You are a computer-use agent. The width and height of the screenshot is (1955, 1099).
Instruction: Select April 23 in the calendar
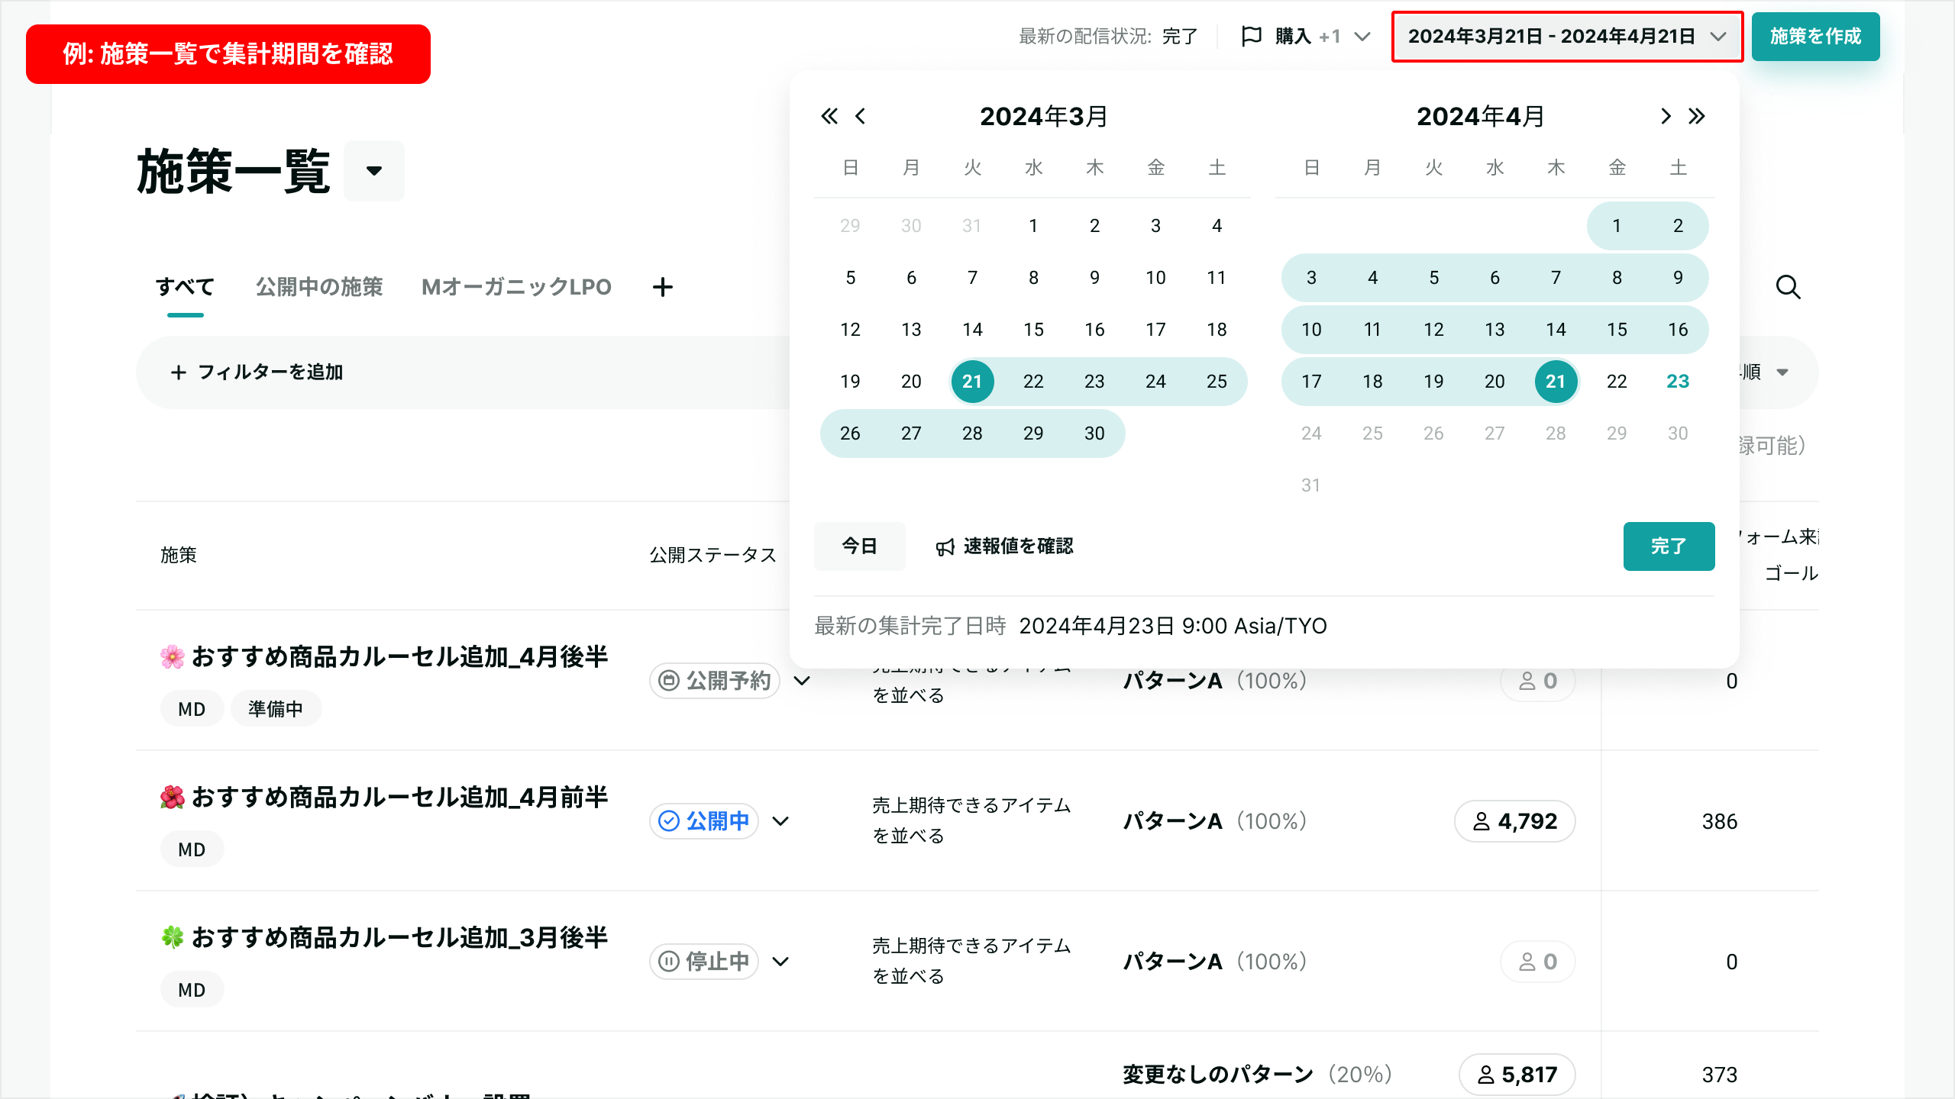point(1678,382)
